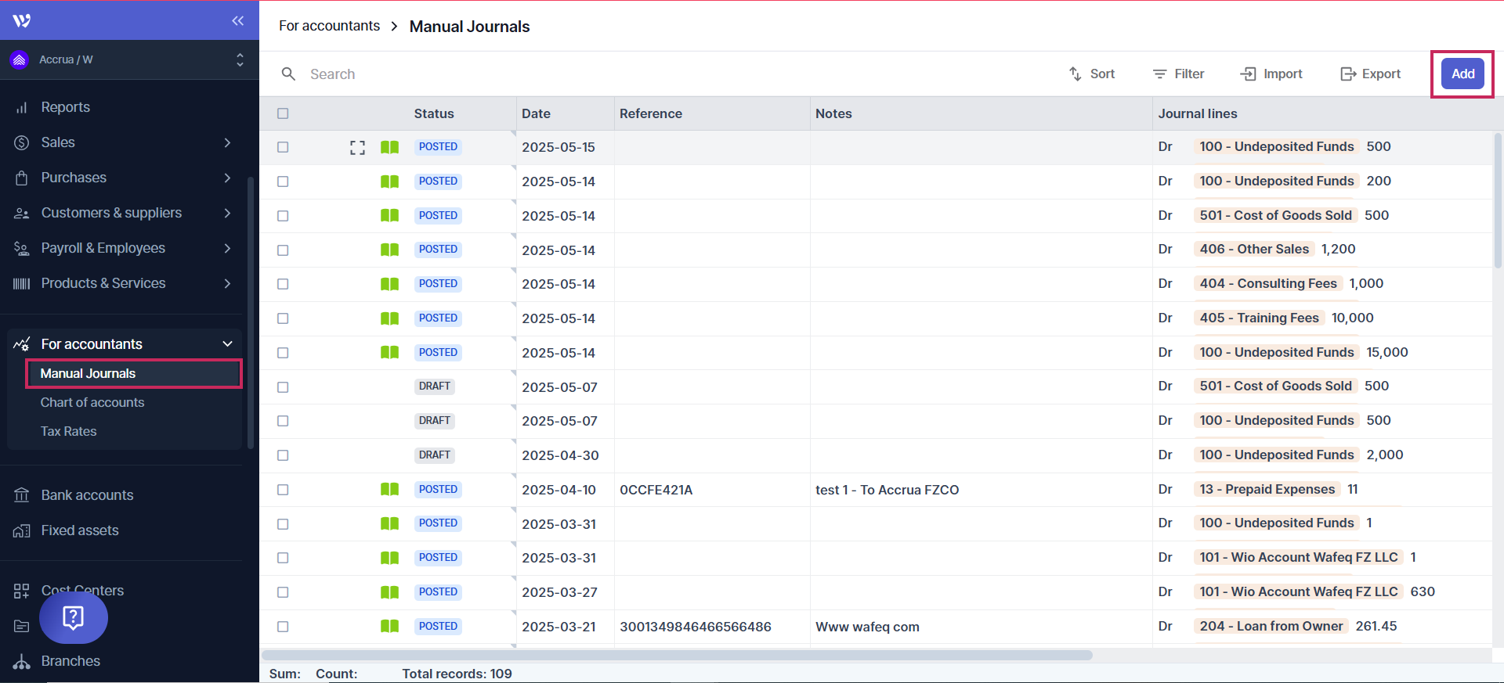Viewport: 1504px width, 683px height.
Task: Click the Export button
Action: click(x=1370, y=74)
